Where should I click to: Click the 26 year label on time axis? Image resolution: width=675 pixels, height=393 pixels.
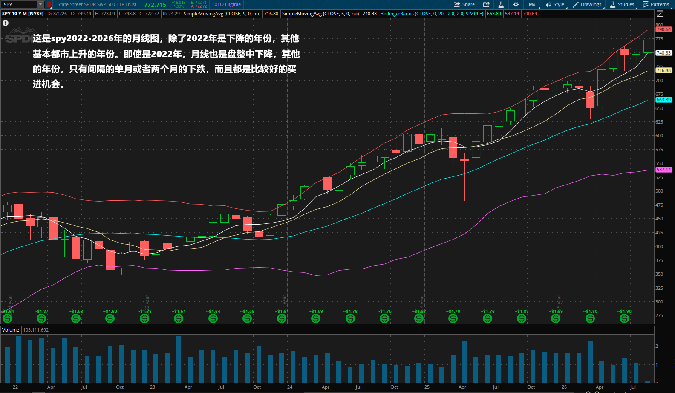coord(564,387)
